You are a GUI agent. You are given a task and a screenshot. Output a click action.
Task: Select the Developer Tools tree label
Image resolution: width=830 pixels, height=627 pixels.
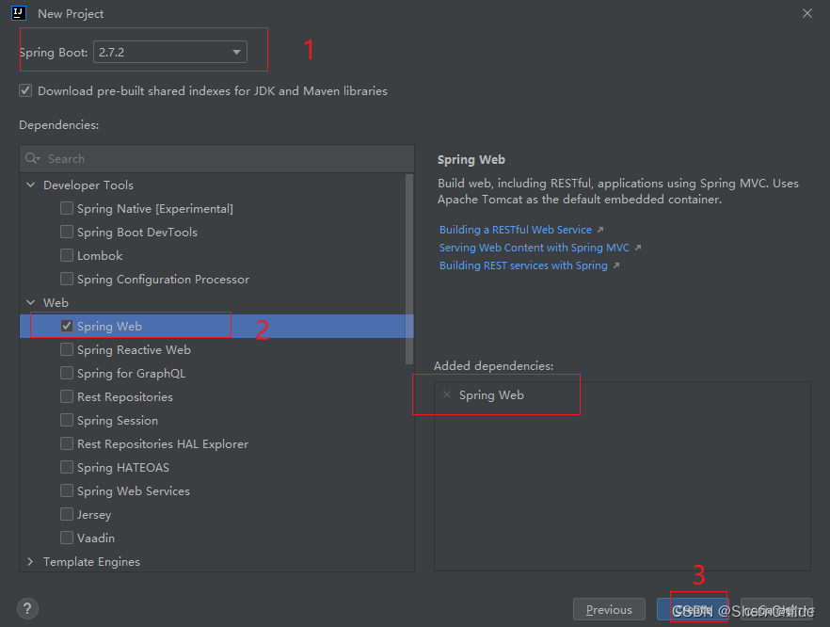point(88,185)
